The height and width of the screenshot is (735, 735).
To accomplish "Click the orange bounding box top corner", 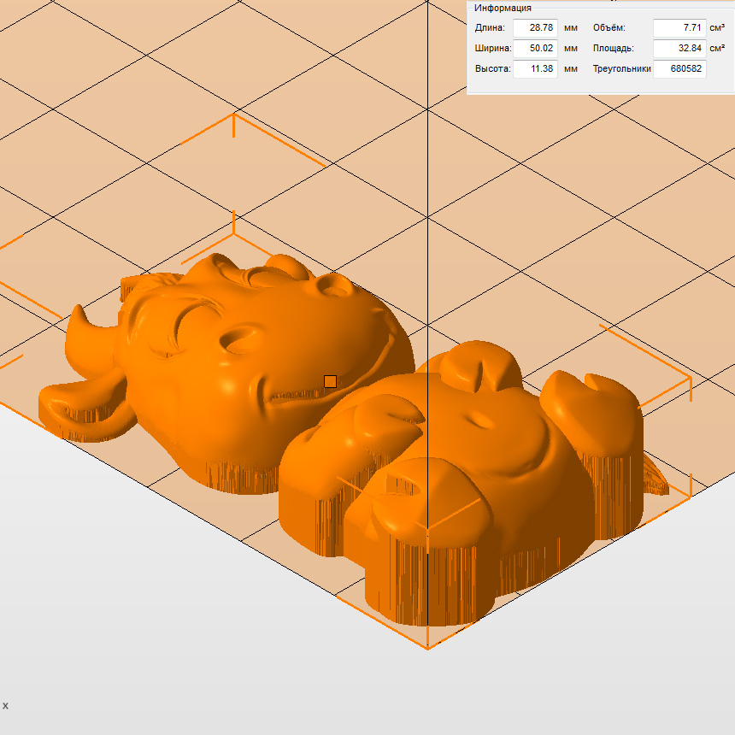I will 234,115.
